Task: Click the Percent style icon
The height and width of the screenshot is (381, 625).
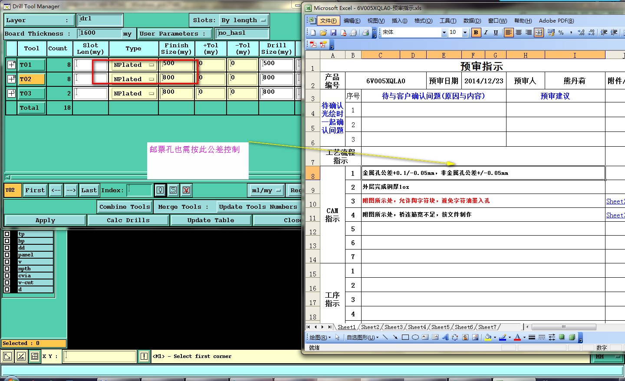Action: click(x=561, y=33)
